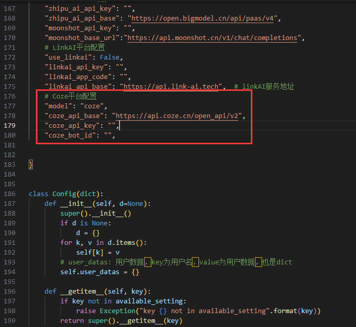Click the closing brace on line 183
356x327 pixels.
(31, 164)
